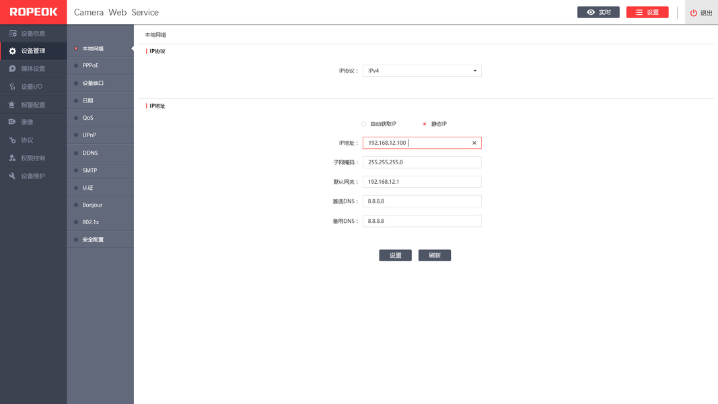The image size is (718, 404).
Task: Click the 报警配置 alarm icon
Action: 12,104
